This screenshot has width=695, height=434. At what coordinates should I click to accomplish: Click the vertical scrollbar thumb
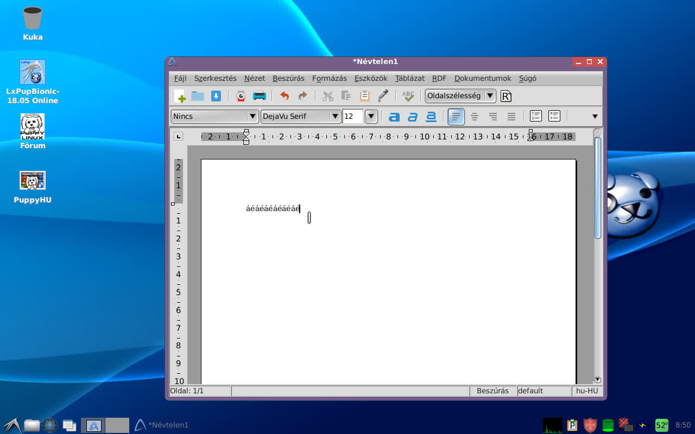pyautogui.click(x=598, y=187)
